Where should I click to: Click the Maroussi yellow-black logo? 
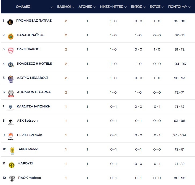tap(11, 165)
